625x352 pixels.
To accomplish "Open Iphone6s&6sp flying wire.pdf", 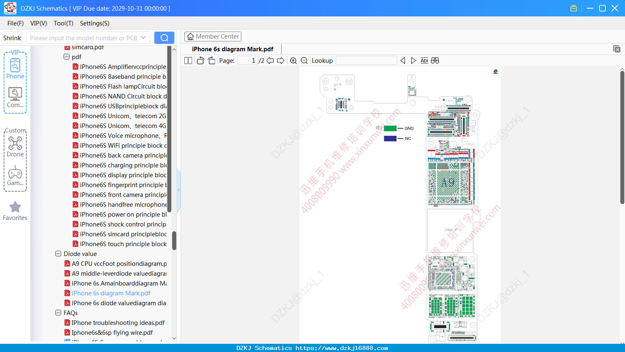I will coord(112,332).
